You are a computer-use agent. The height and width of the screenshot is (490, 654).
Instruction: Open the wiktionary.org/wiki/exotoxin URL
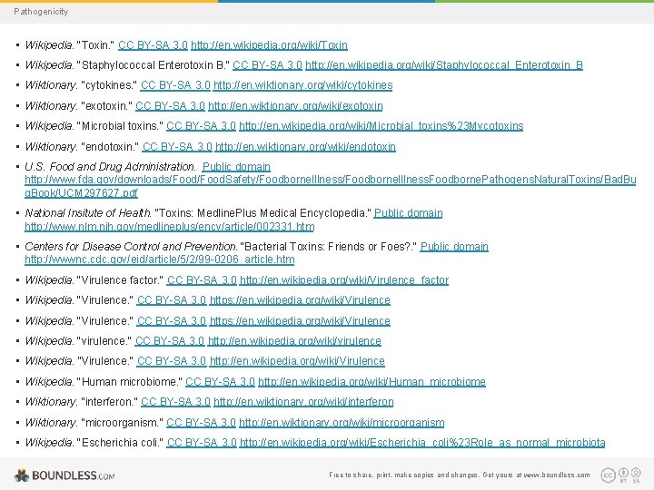pyautogui.click(x=295, y=106)
